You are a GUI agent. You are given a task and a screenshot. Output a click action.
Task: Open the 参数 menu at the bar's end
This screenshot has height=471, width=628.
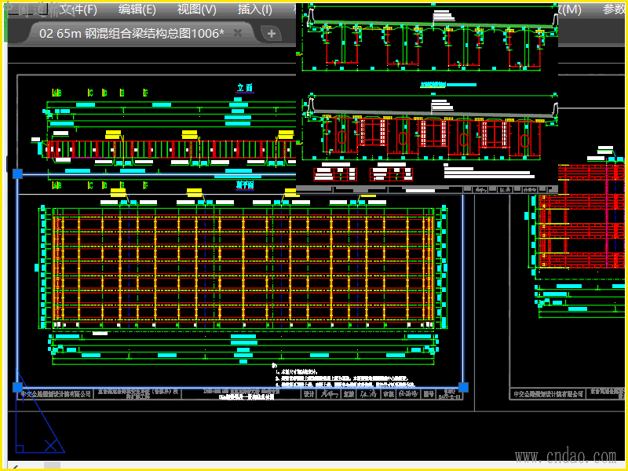(614, 9)
